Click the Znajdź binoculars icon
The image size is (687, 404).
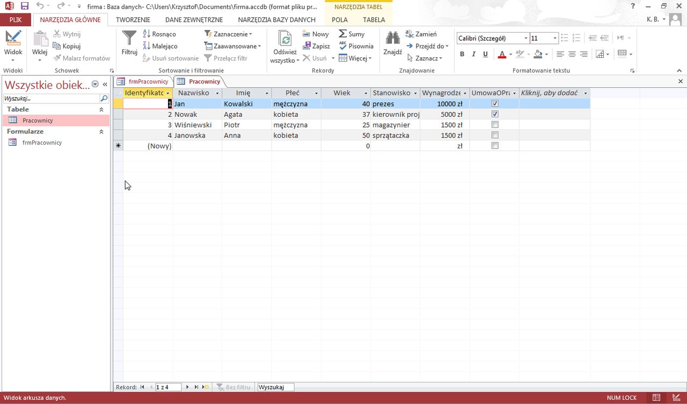click(392, 38)
